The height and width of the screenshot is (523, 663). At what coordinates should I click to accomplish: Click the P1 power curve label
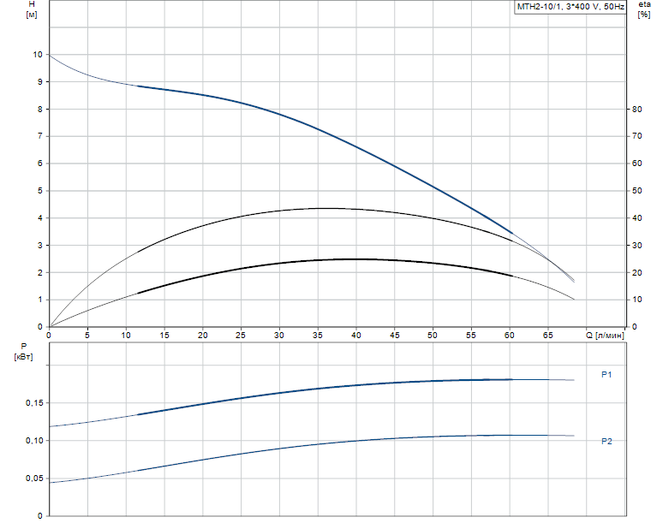(606, 374)
